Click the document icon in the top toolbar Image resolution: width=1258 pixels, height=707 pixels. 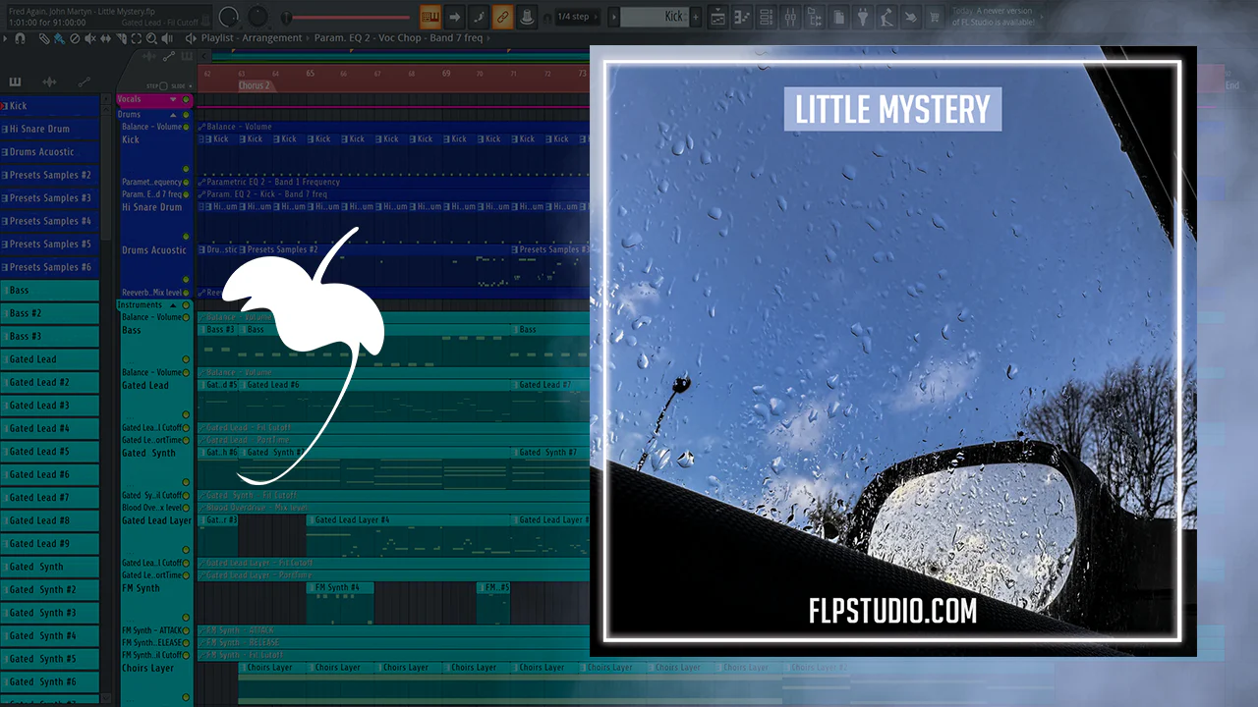838,17
